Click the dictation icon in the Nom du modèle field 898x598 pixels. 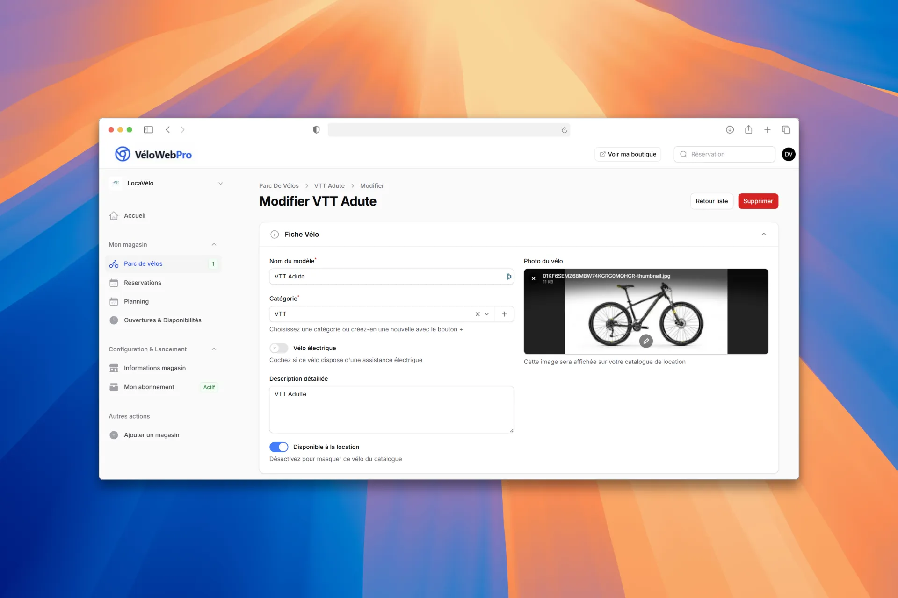[x=508, y=276]
